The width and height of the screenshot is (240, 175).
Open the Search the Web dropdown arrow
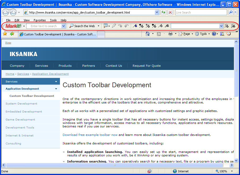tap(98, 26)
